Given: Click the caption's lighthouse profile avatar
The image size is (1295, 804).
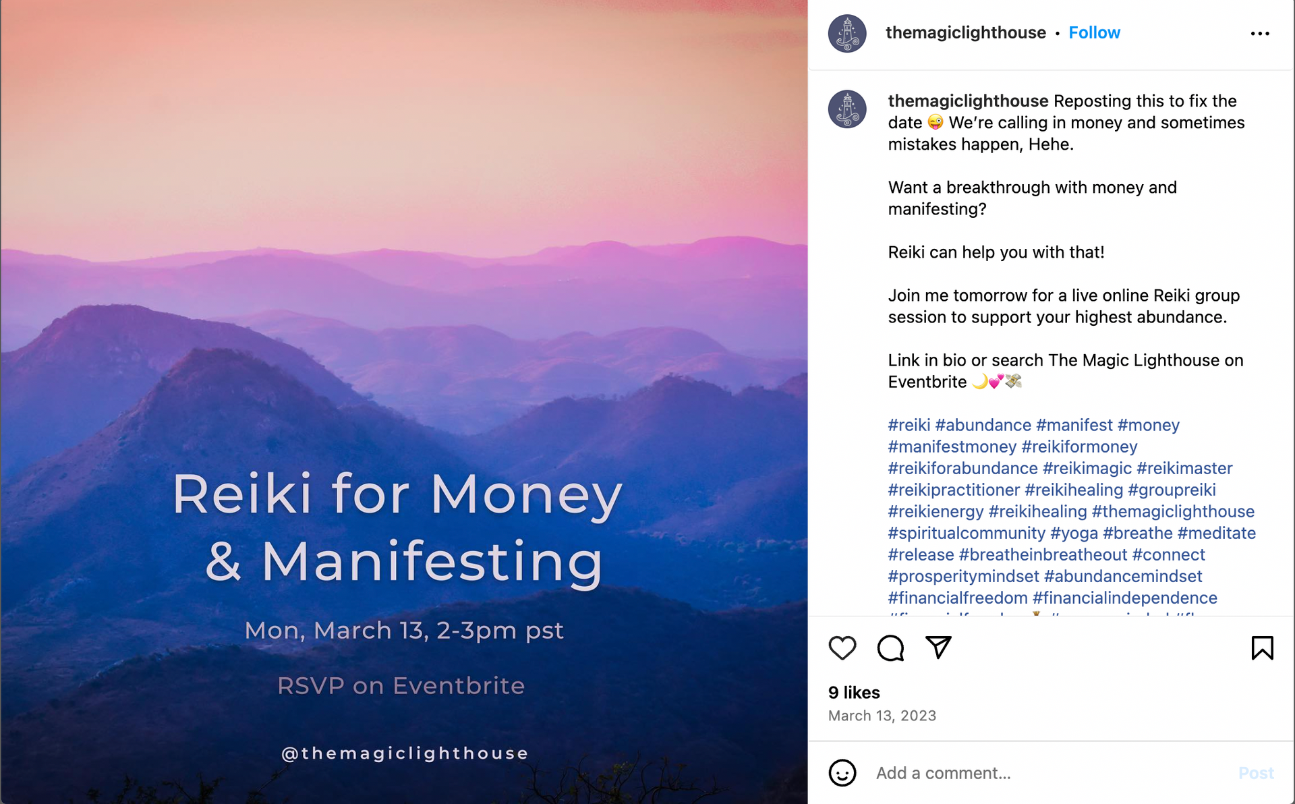Looking at the screenshot, I should click(x=847, y=109).
